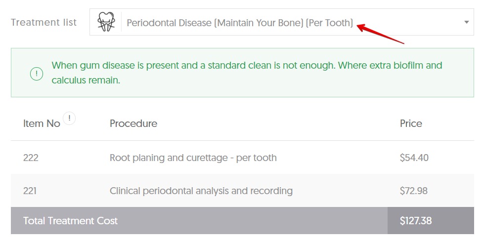Click the Item No column header
Viewport: 483px width, 244px height.
[42, 124]
